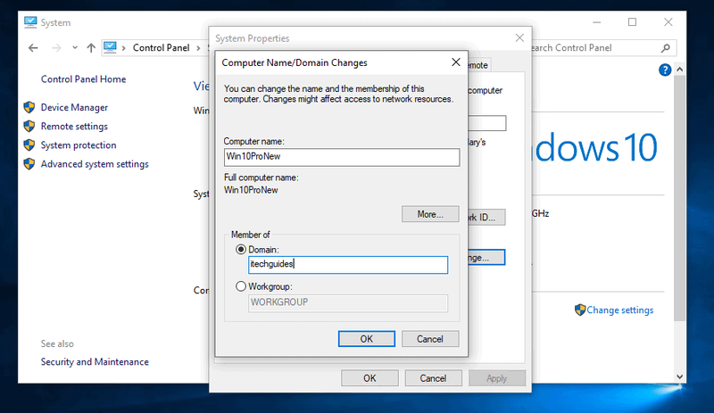The height and width of the screenshot is (413, 714).
Task: Click the Back arrow in System window
Action: tap(33, 48)
